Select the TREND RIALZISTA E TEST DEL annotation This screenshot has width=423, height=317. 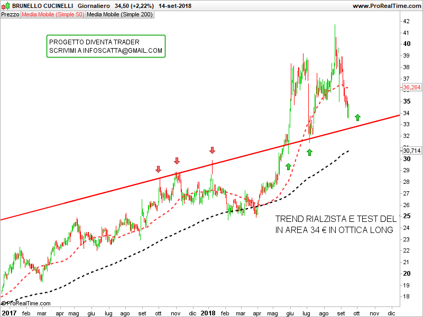336,219
